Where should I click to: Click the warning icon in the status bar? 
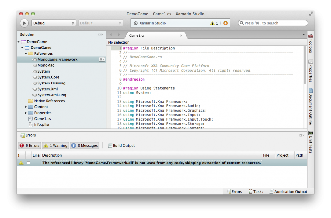[212, 23]
